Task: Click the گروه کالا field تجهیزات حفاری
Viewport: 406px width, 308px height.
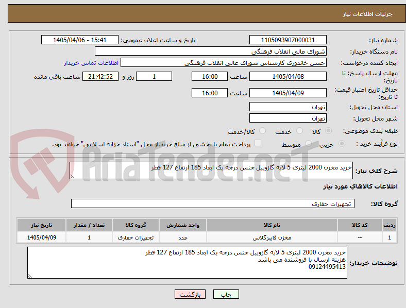Action: 213,203
